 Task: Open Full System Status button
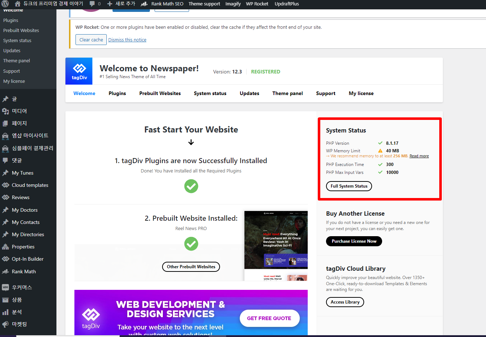tap(349, 186)
